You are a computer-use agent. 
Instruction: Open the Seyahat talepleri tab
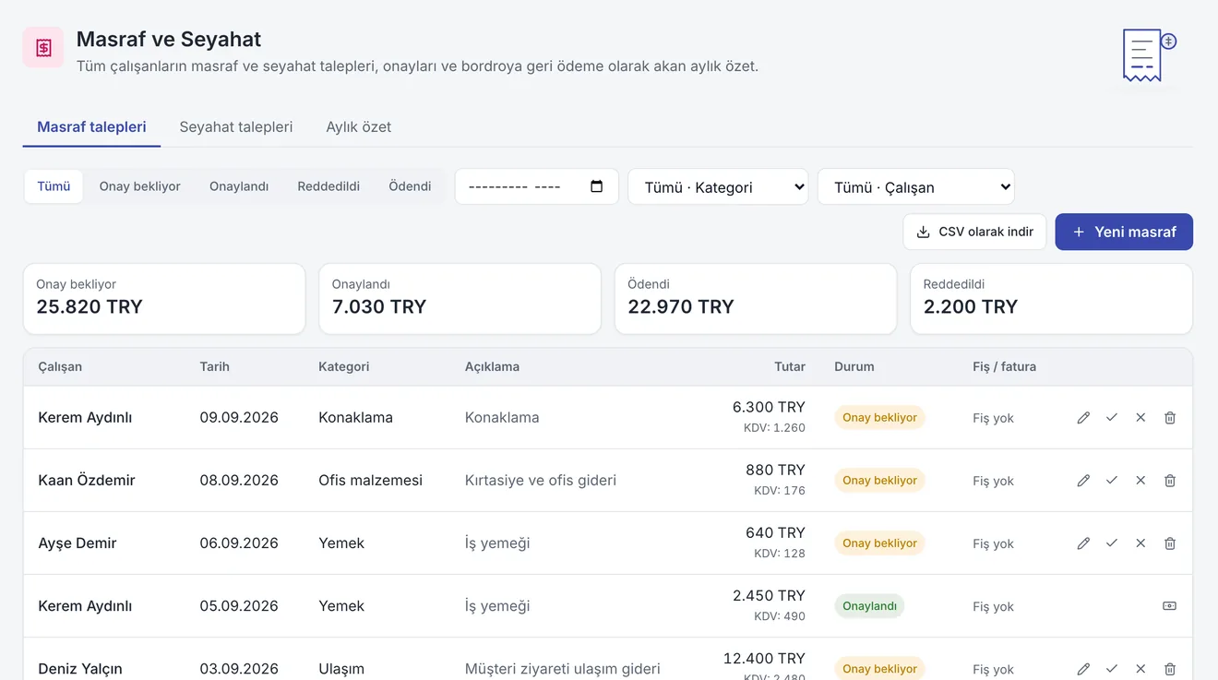pos(236,127)
